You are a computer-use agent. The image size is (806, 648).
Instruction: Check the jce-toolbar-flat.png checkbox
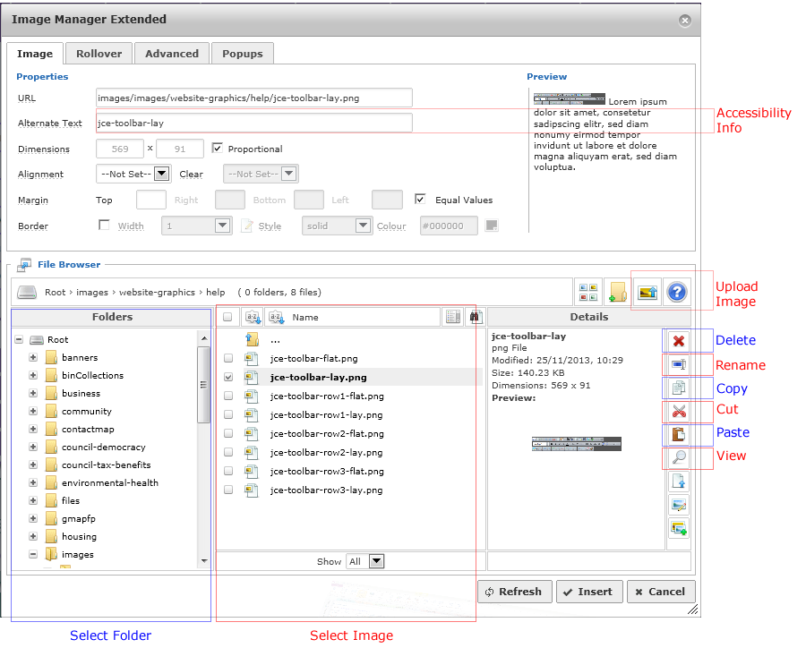tap(228, 358)
